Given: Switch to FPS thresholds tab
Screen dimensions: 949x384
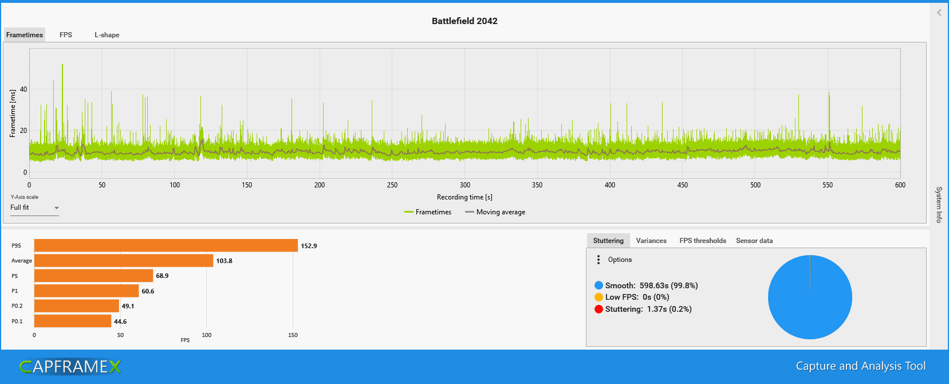Looking at the screenshot, I should click(x=703, y=241).
